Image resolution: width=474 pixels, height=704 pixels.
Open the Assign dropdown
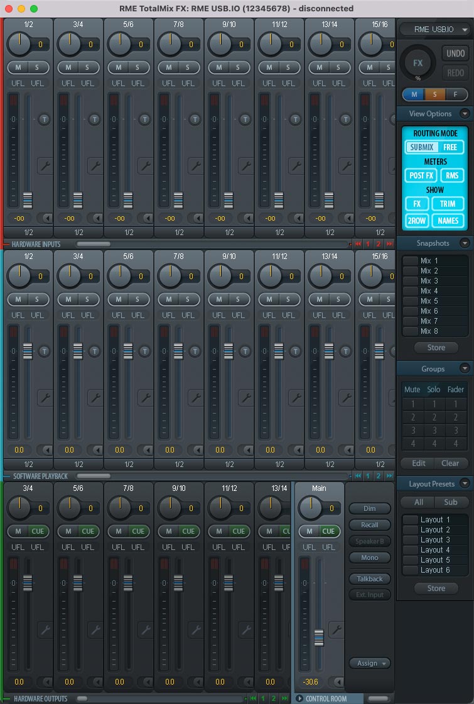pyautogui.click(x=370, y=663)
